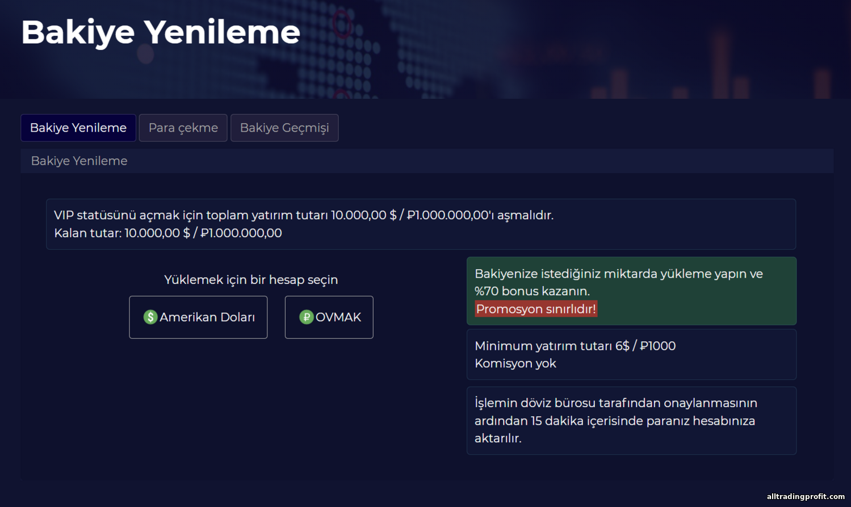Viewport: 851px width, 507px height.
Task: Click the red Promosyon sınırlıdır! label
Action: click(535, 309)
